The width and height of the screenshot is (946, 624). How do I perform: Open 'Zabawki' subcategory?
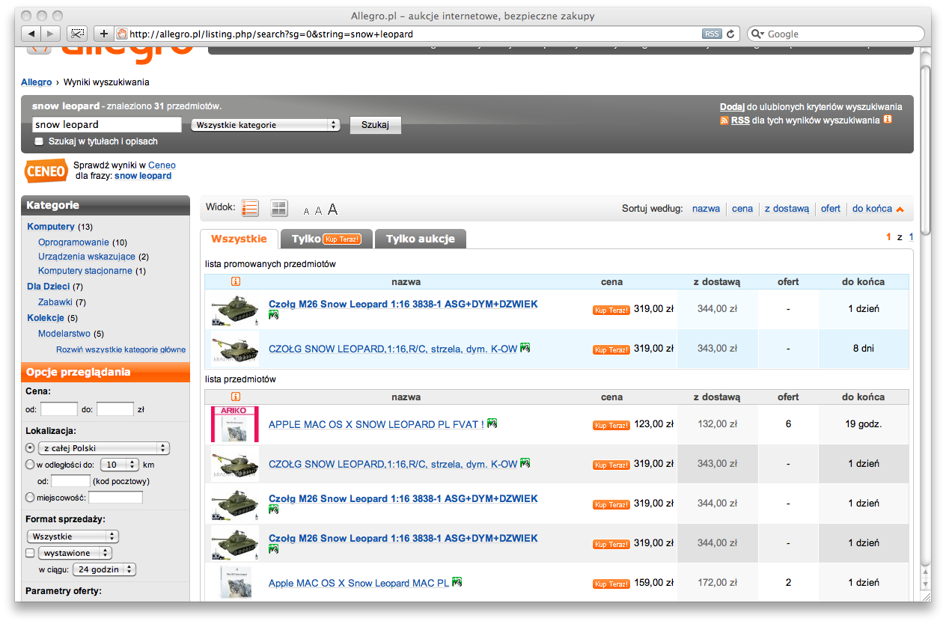point(55,302)
